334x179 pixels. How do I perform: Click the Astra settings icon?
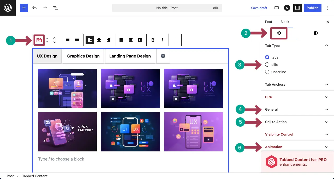[287, 8]
